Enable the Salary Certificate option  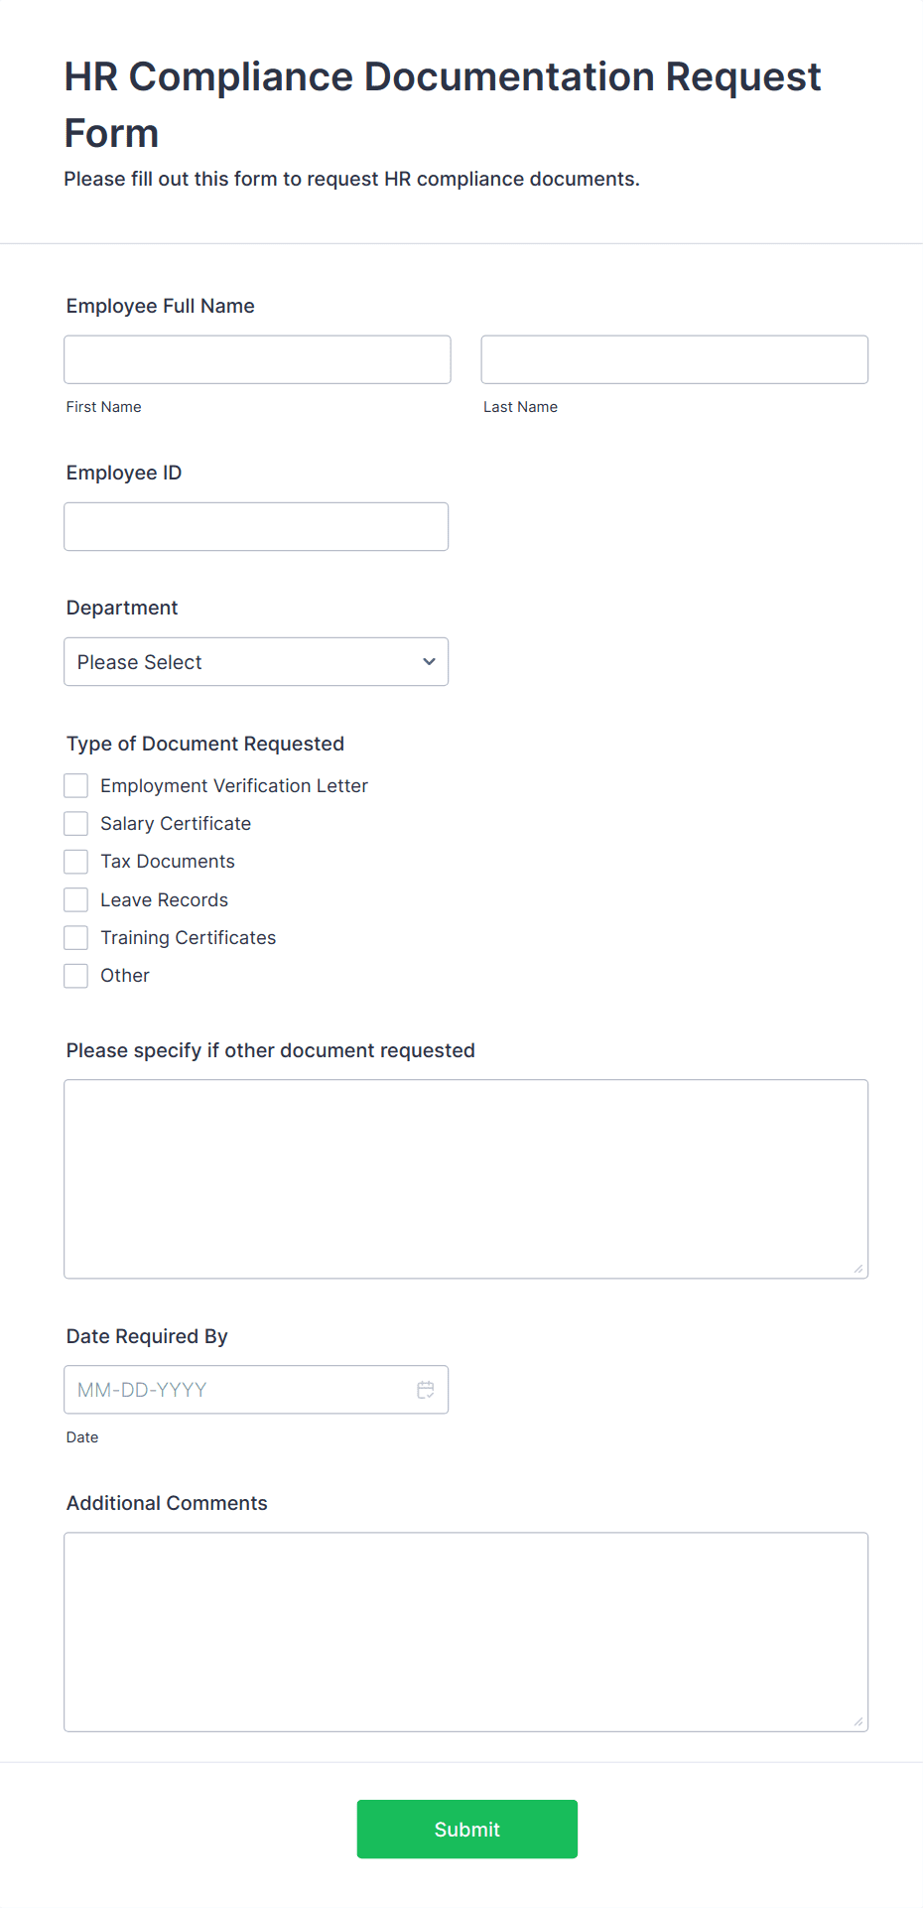pyautogui.click(x=75, y=822)
